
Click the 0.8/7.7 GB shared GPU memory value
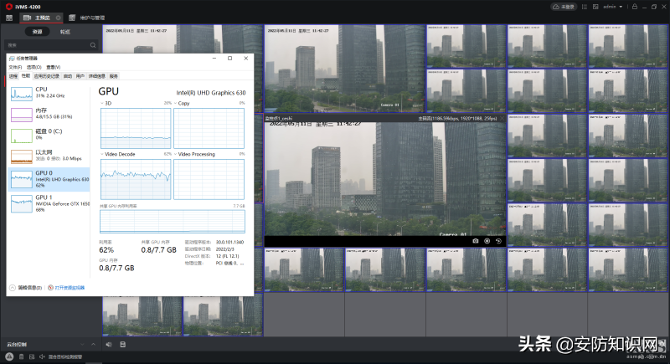tap(158, 250)
